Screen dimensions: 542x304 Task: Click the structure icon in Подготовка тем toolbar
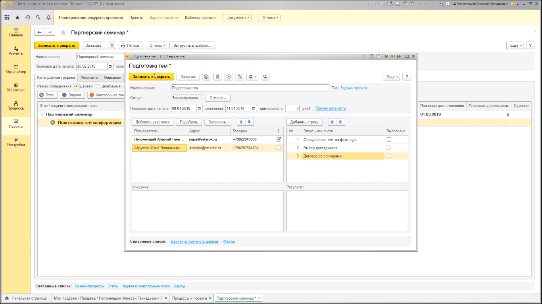(x=240, y=77)
